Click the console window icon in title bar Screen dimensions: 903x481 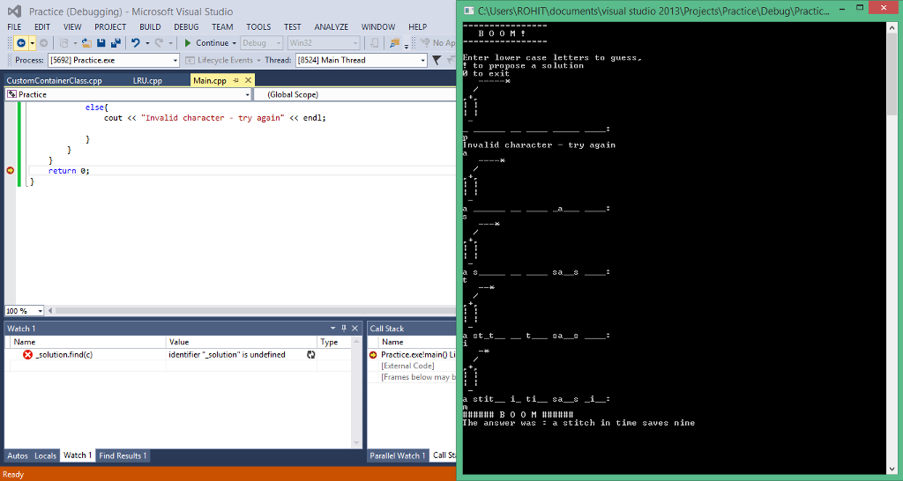tap(469, 11)
